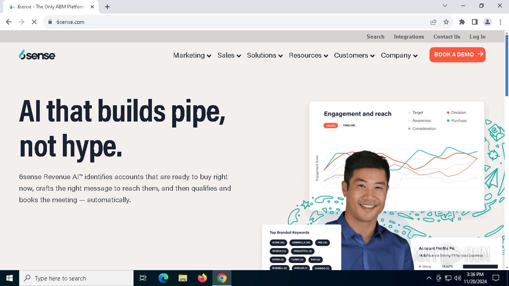Open Chrome three-dot menu
This screenshot has height=286, width=509.
pos(500,22)
